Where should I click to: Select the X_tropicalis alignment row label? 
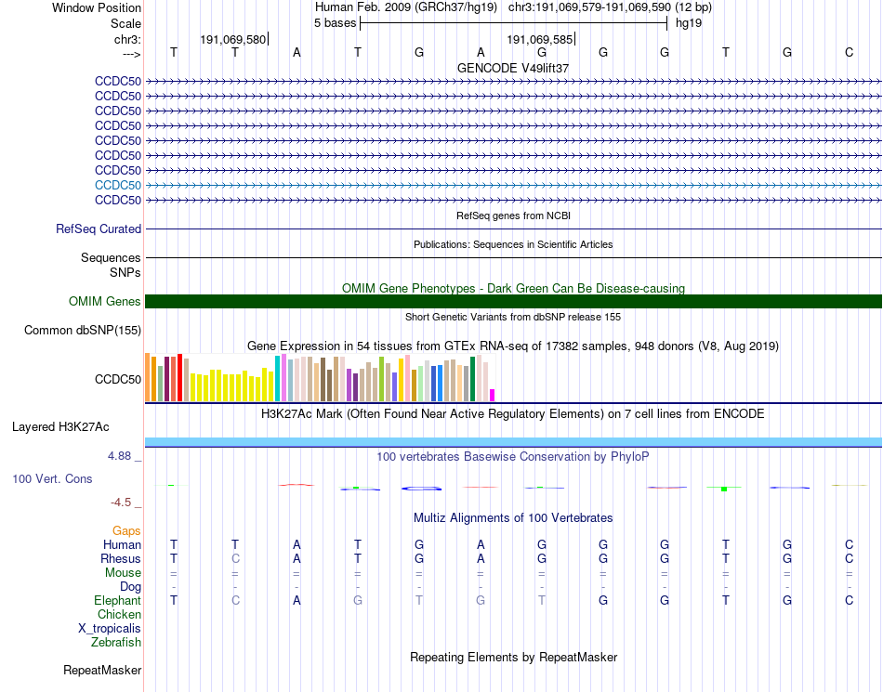pos(110,629)
